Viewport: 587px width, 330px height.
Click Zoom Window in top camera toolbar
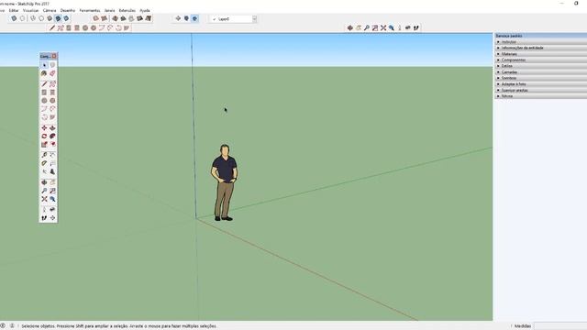[x=375, y=27]
